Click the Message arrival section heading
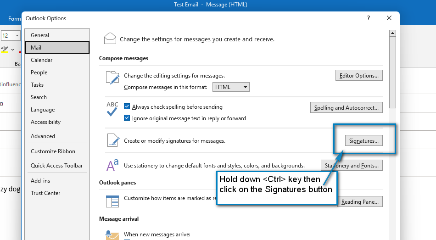Screen dimensions: 436x240 pos(119,218)
